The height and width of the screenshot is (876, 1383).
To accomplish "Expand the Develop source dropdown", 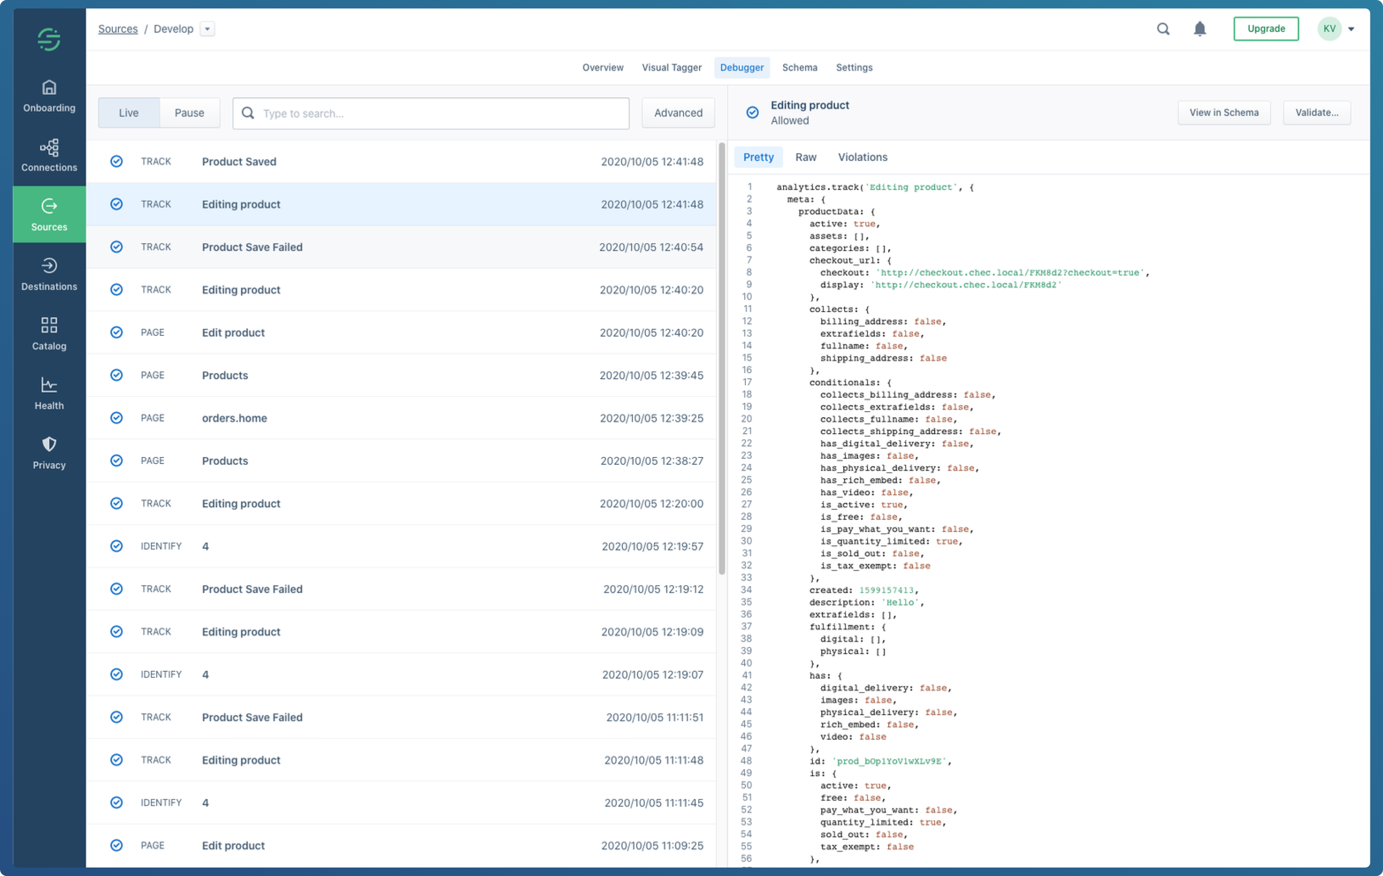I will point(207,29).
